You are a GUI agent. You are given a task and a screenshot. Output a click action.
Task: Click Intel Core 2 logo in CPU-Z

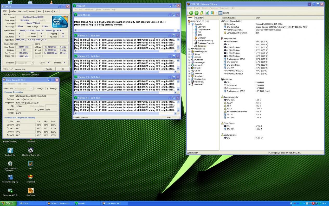60,22
